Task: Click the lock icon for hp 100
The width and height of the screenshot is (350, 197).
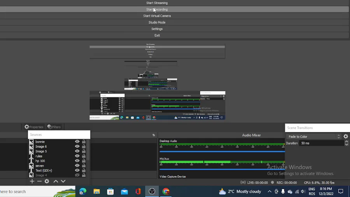Action: (x=84, y=161)
